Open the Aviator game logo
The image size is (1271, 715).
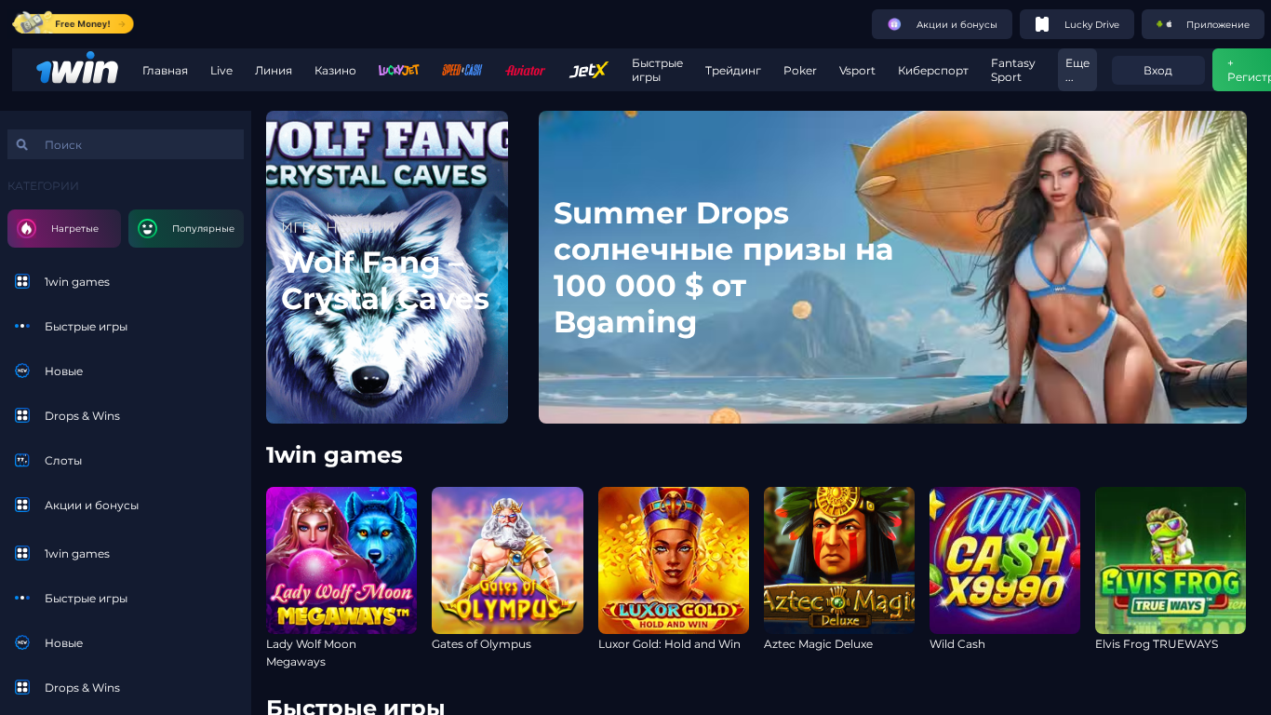pos(525,71)
